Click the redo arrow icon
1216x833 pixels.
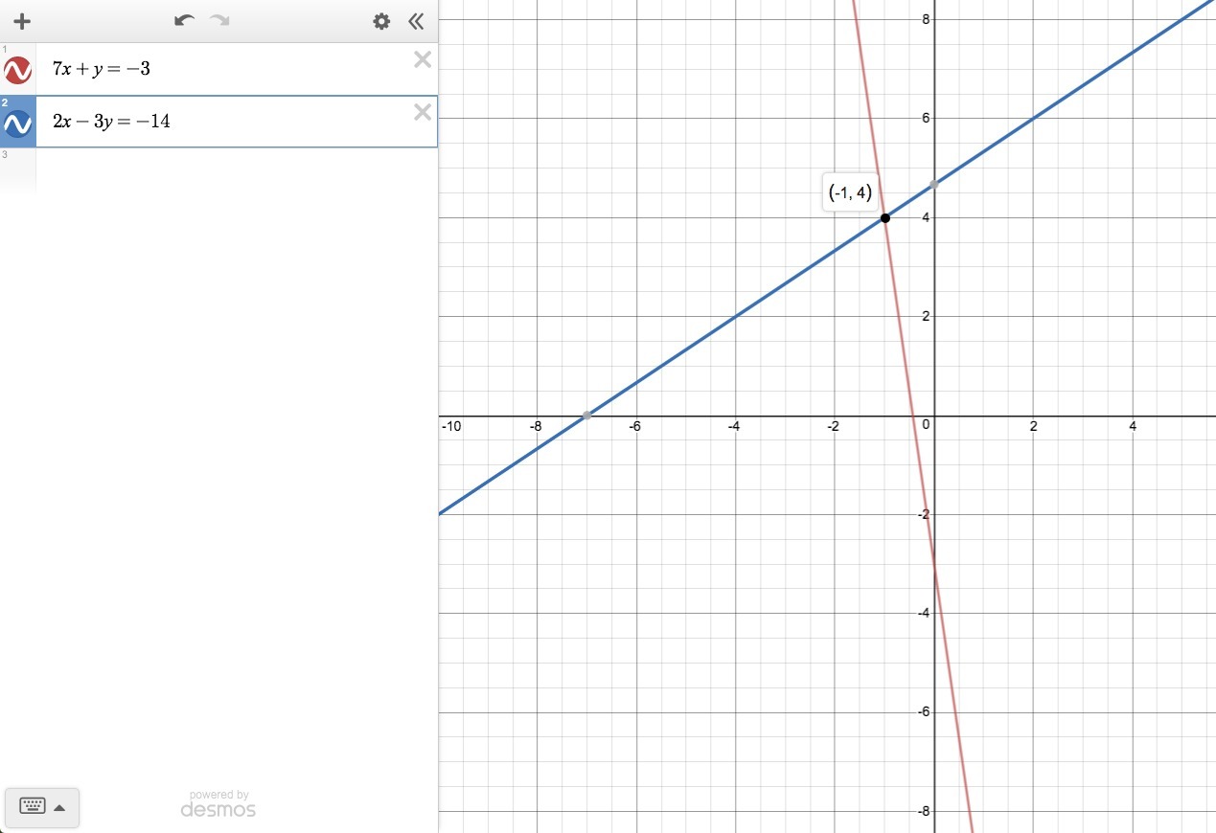coord(219,21)
